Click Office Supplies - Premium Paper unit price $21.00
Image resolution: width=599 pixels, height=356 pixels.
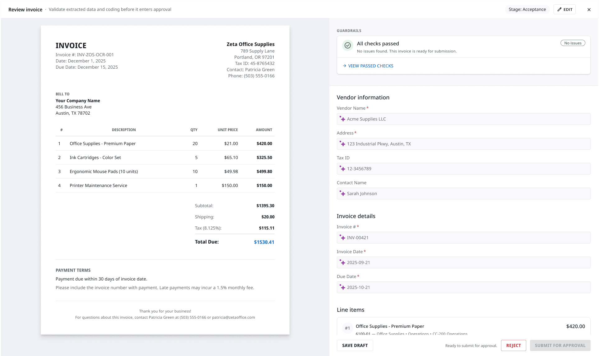[231, 144]
